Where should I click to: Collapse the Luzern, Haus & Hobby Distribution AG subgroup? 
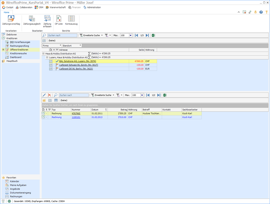point(47,57)
